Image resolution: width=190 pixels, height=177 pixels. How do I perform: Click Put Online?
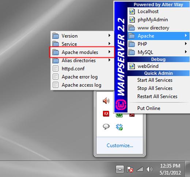[159, 108]
